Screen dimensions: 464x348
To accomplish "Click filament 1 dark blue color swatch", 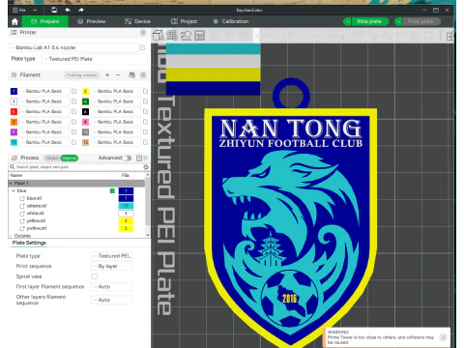I will click(14, 91).
